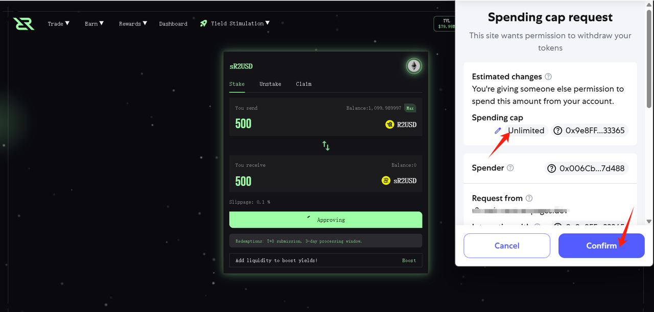Viewport: 654px width, 312px height.
Task: Click the R2USD token icon in the You send box
Action: point(390,124)
